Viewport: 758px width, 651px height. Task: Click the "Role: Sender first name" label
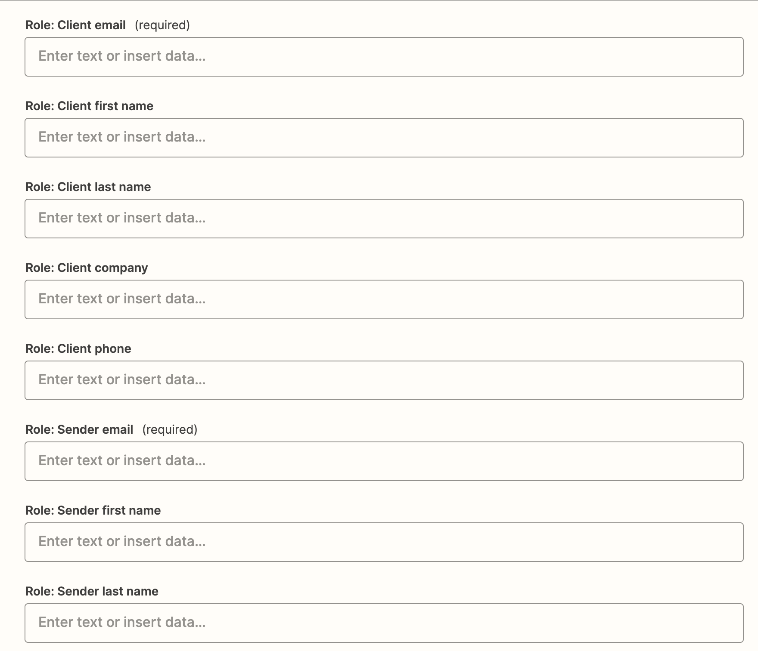pos(93,510)
